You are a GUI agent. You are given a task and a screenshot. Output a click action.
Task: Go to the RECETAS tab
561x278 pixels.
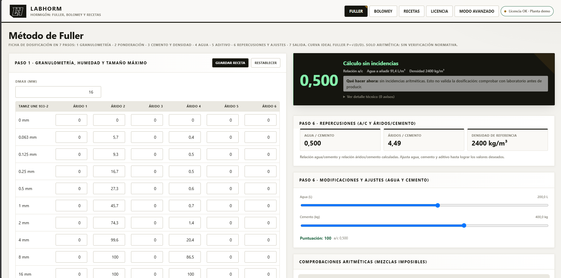point(411,11)
